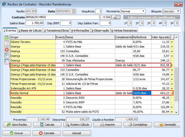Click the vertical scrollbar thumb

coord(176,84)
